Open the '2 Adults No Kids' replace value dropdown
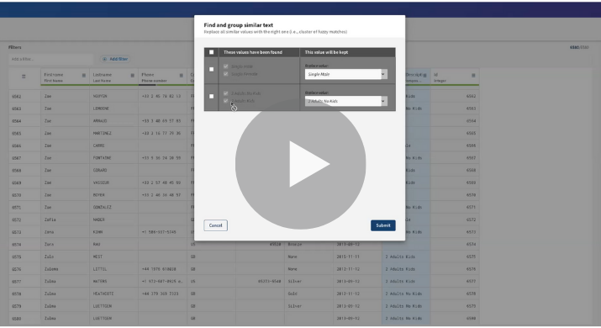Image resolution: width=601 pixels, height=328 pixels. click(345, 101)
